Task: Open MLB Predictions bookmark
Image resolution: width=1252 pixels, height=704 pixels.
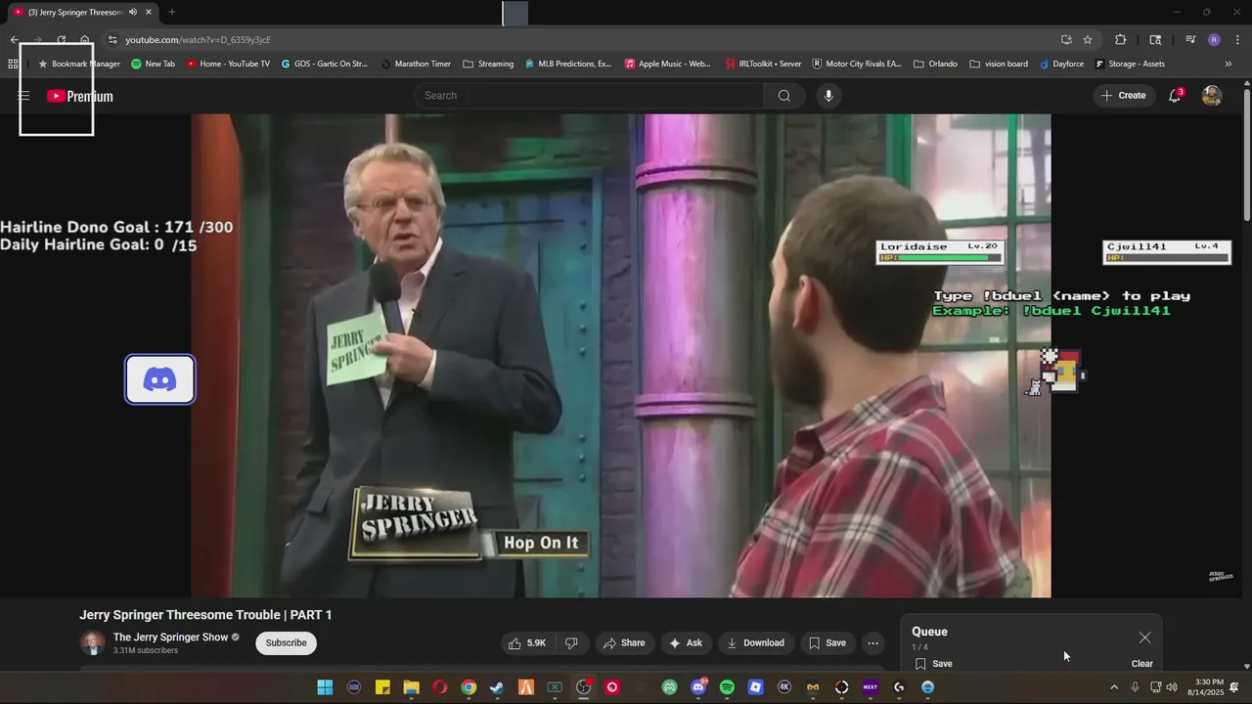Action: [568, 64]
